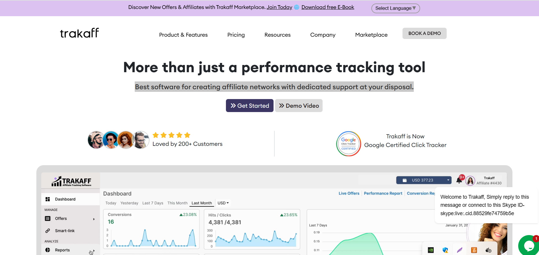
Task: Click the "23.65%" hits growth figure
Action: coord(289,215)
